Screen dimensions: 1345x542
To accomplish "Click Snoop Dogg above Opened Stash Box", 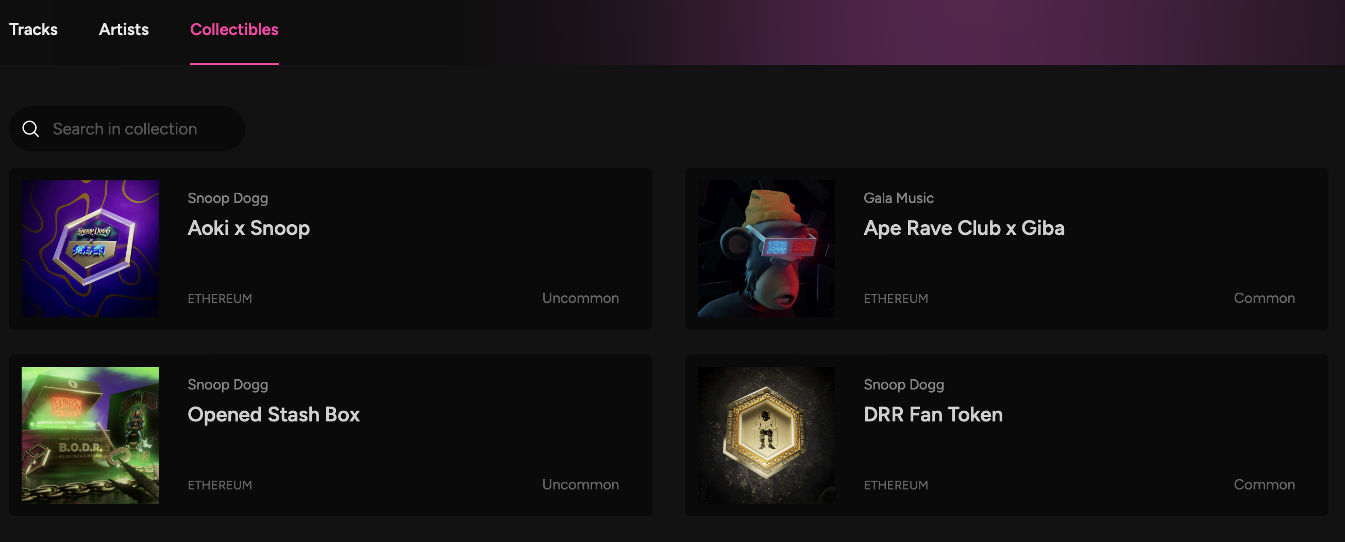I will pos(228,384).
